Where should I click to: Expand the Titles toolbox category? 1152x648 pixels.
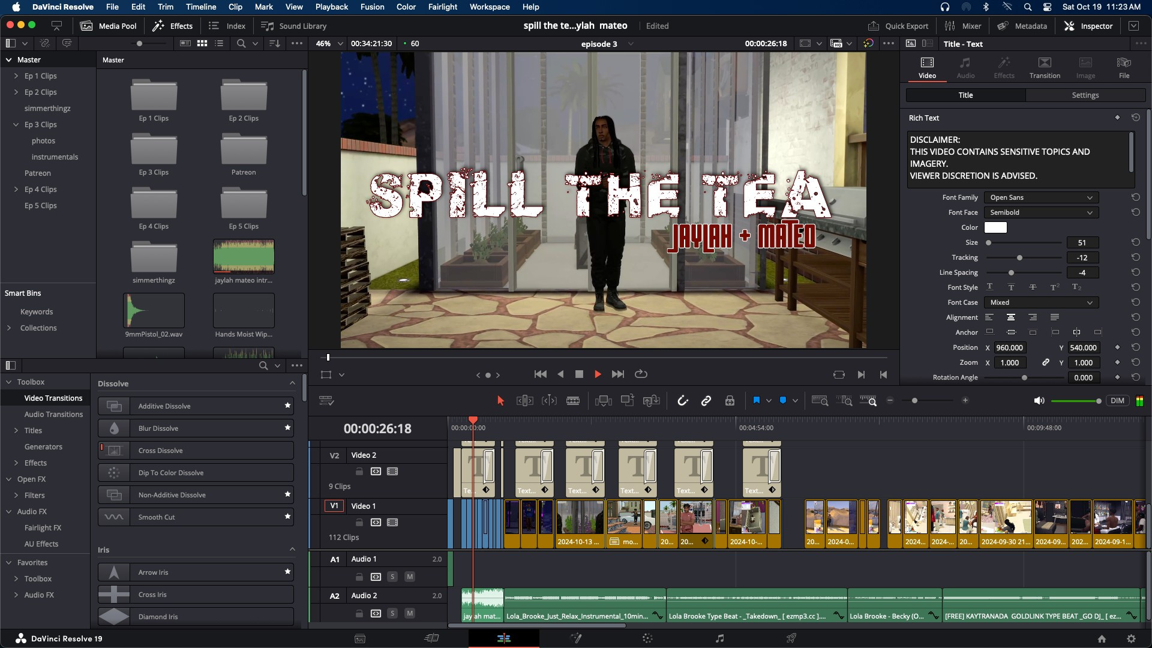[x=16, y=431]
